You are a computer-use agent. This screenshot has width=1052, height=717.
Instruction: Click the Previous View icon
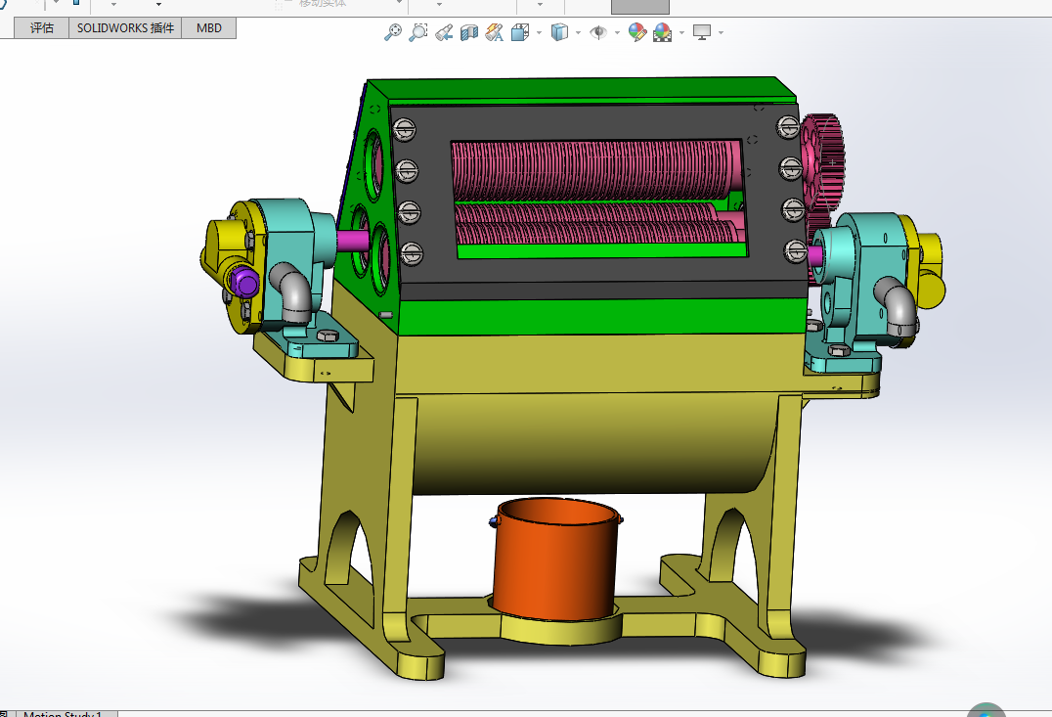tap(444, 32)
